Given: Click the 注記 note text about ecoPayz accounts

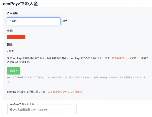Looking at the screenshot, I should (59, 58).
